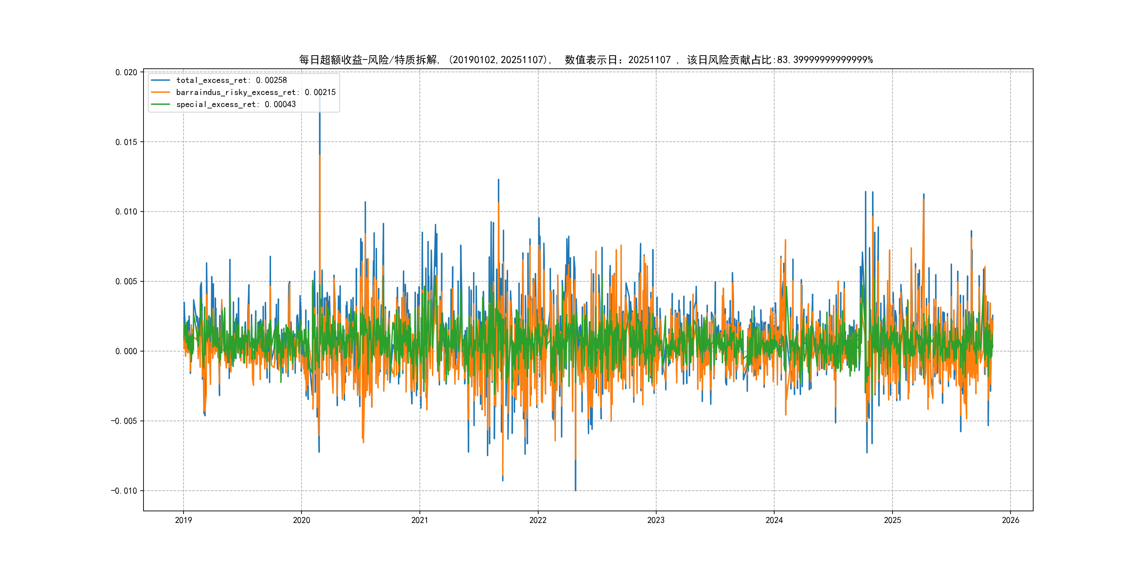The width and height of the screenshot is (1148, 574).
Task: Click the 2020 x-axis tick label
Action: tap(301, 520)
